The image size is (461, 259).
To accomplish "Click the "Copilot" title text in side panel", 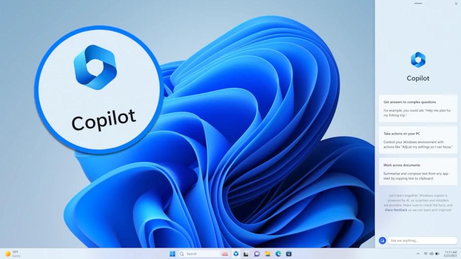I will click(418, 78).
